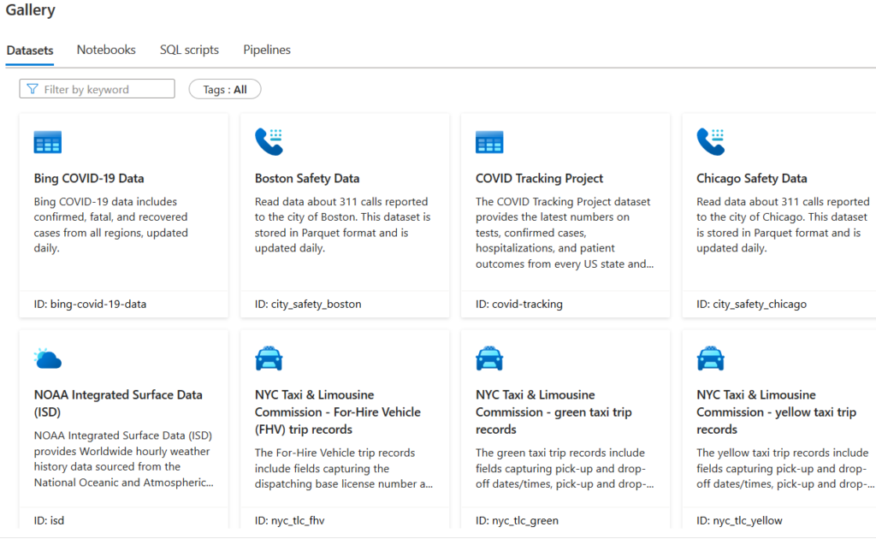Click the ID: city_safety_boston text
876x545 pixels.
click(x=308, y=304)
